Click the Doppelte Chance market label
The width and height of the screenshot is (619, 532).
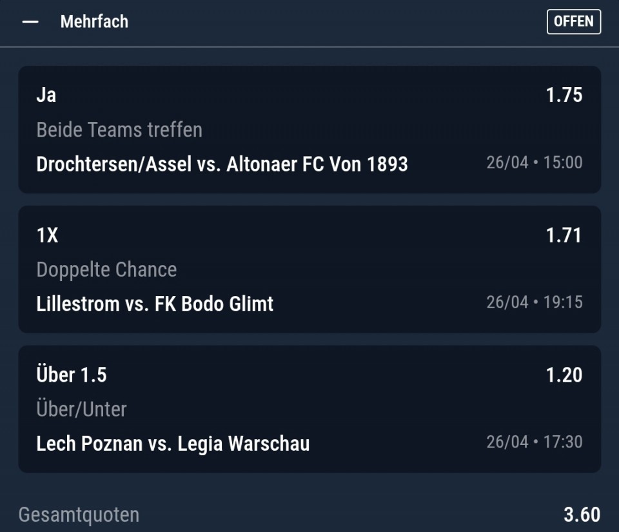[106, 270]
